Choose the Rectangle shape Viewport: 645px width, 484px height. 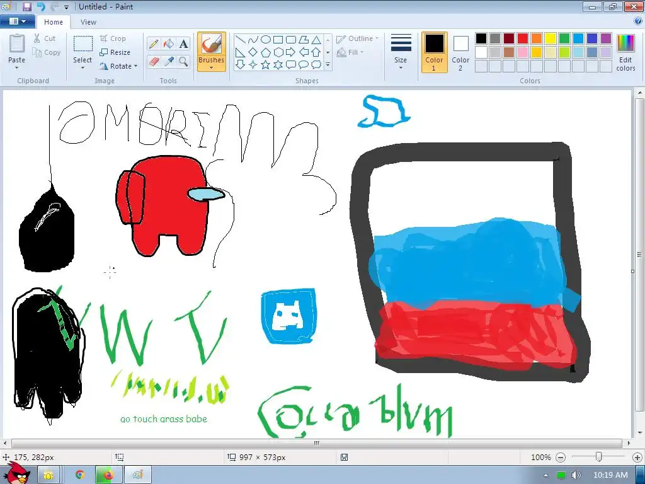tap(278, 40)
